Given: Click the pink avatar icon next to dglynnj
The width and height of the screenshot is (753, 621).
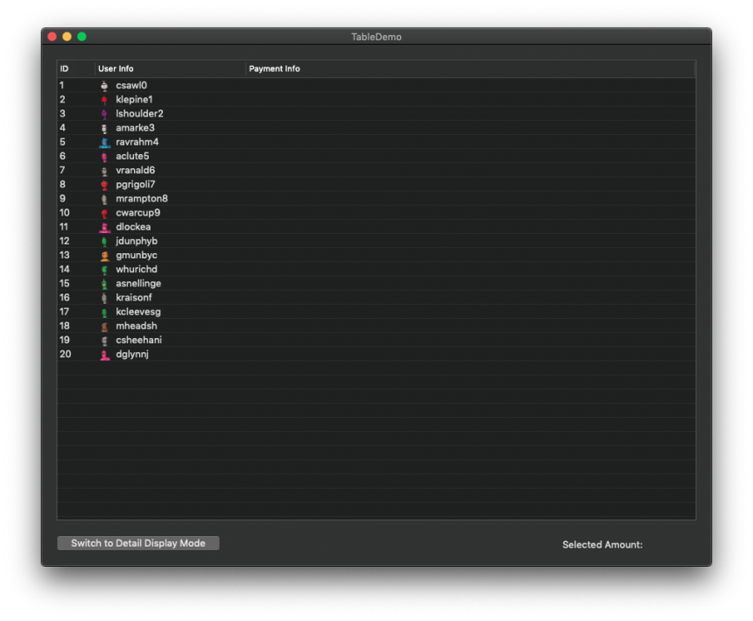Looking at the screenshot, I should pyautogui.click(x=105, y=354).
